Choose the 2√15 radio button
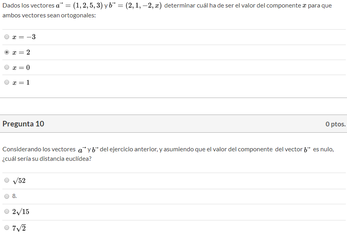This screenshot has width=347, height=239. (x=7, y=211)
